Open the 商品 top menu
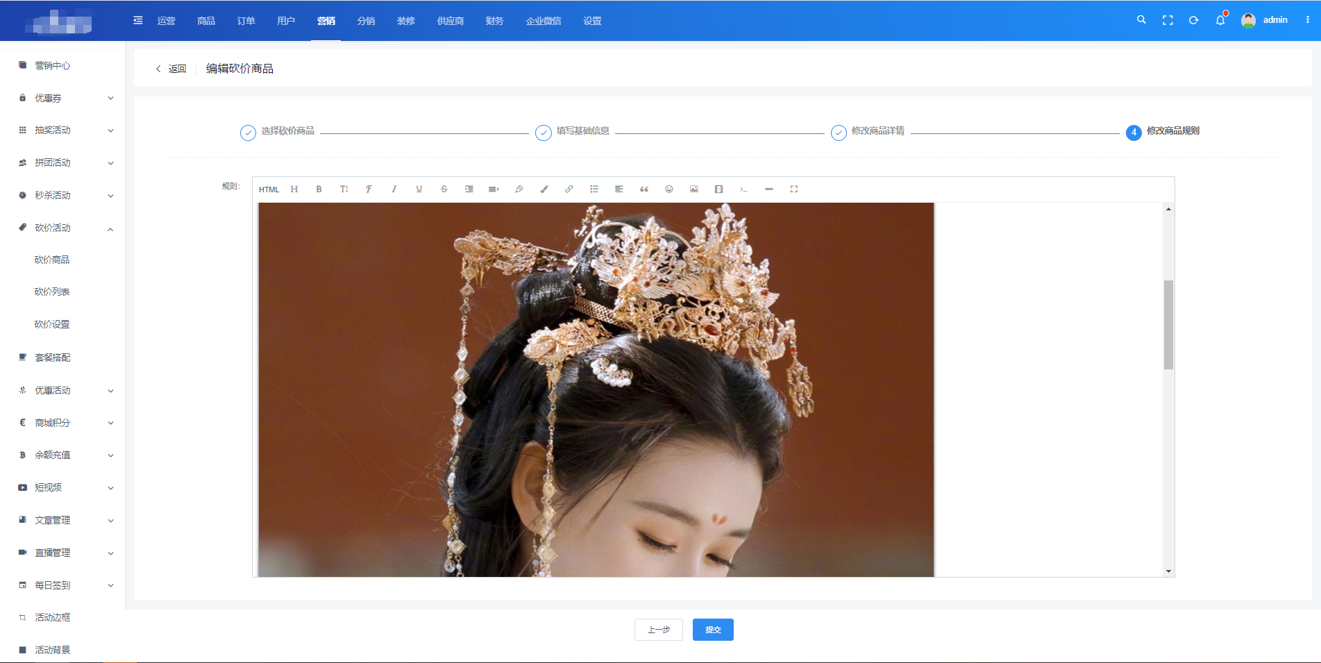This screenshot has width=1321, height=663. coord(206,21)
